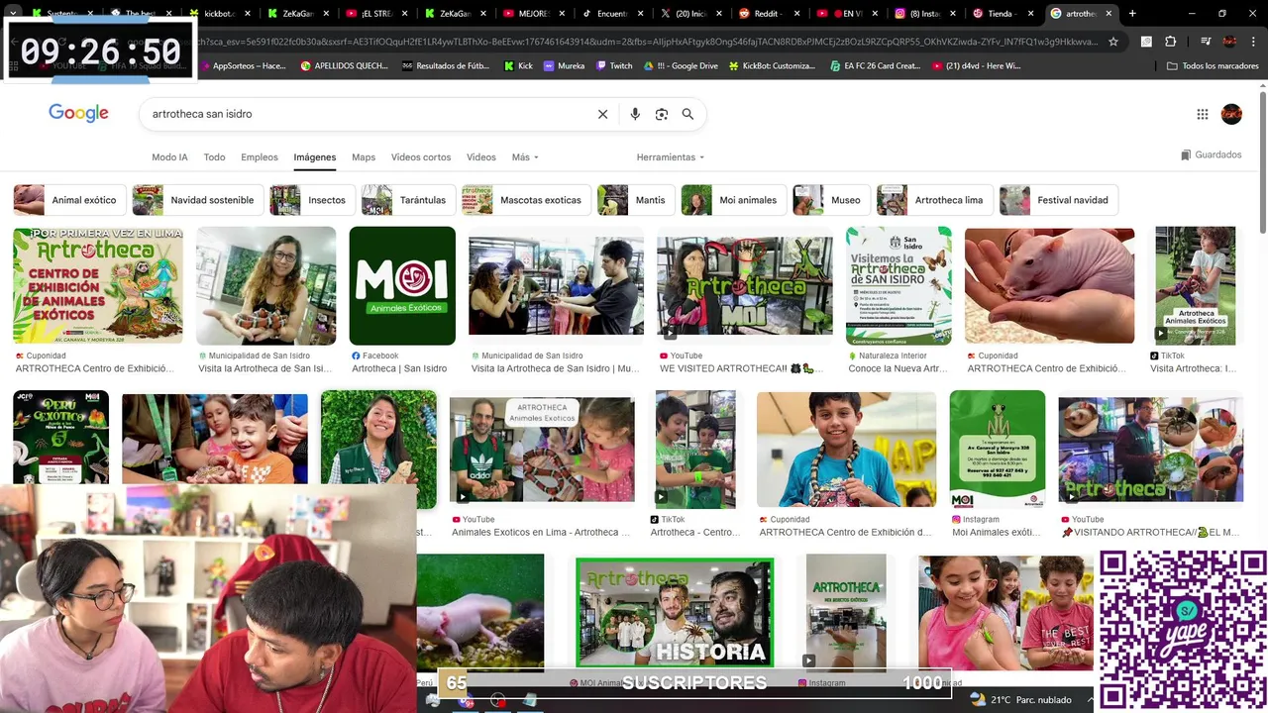This screenshot has height=713, width=1268.
Task: Submit search with the magnifier icon
Action: click(687, 114)
